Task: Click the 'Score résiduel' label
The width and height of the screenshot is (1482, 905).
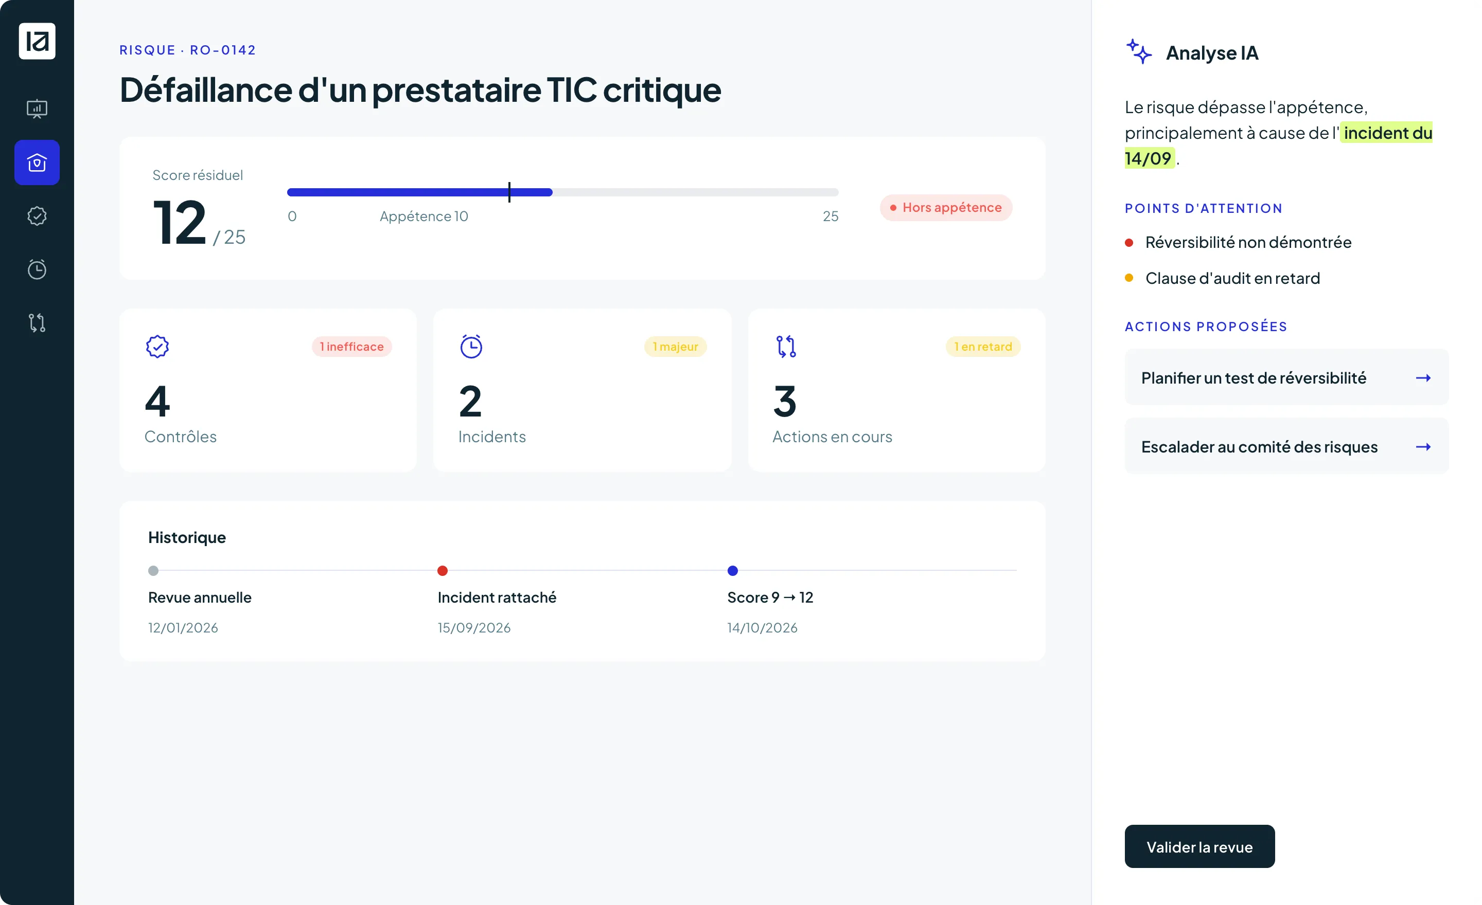Action: pyautogui.click(x=198, y=175)
